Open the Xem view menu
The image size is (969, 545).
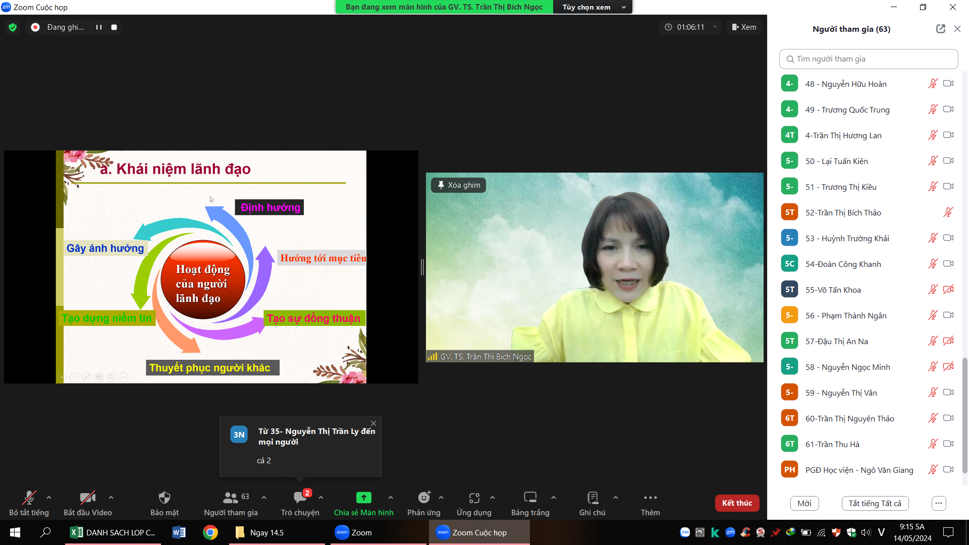(744, 27)
